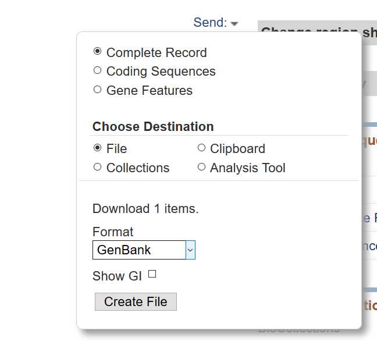Click the Coding Sequences label text
This screenshot has width=377, height=341.
point(161,72)
